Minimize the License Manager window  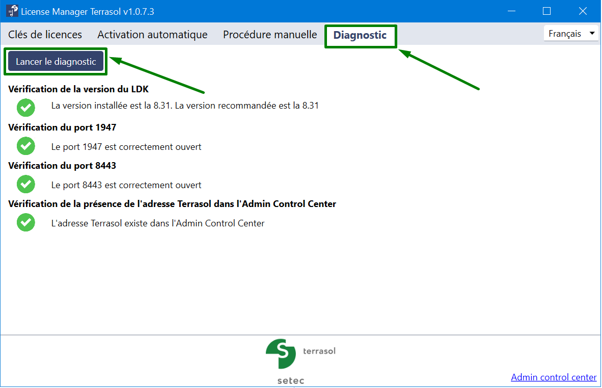[511, 11]
